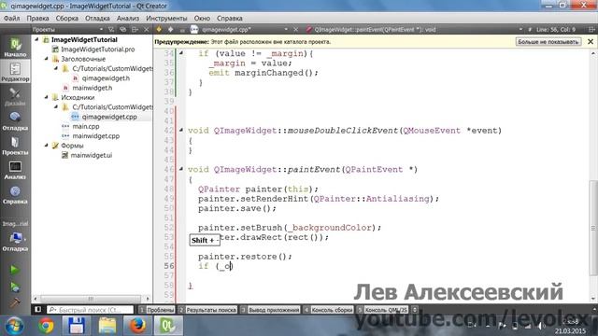Image resolution: width=598 pixels, height=336 pixels.
Task: Start debugging with the bug-play button
Action: [15, 287]
